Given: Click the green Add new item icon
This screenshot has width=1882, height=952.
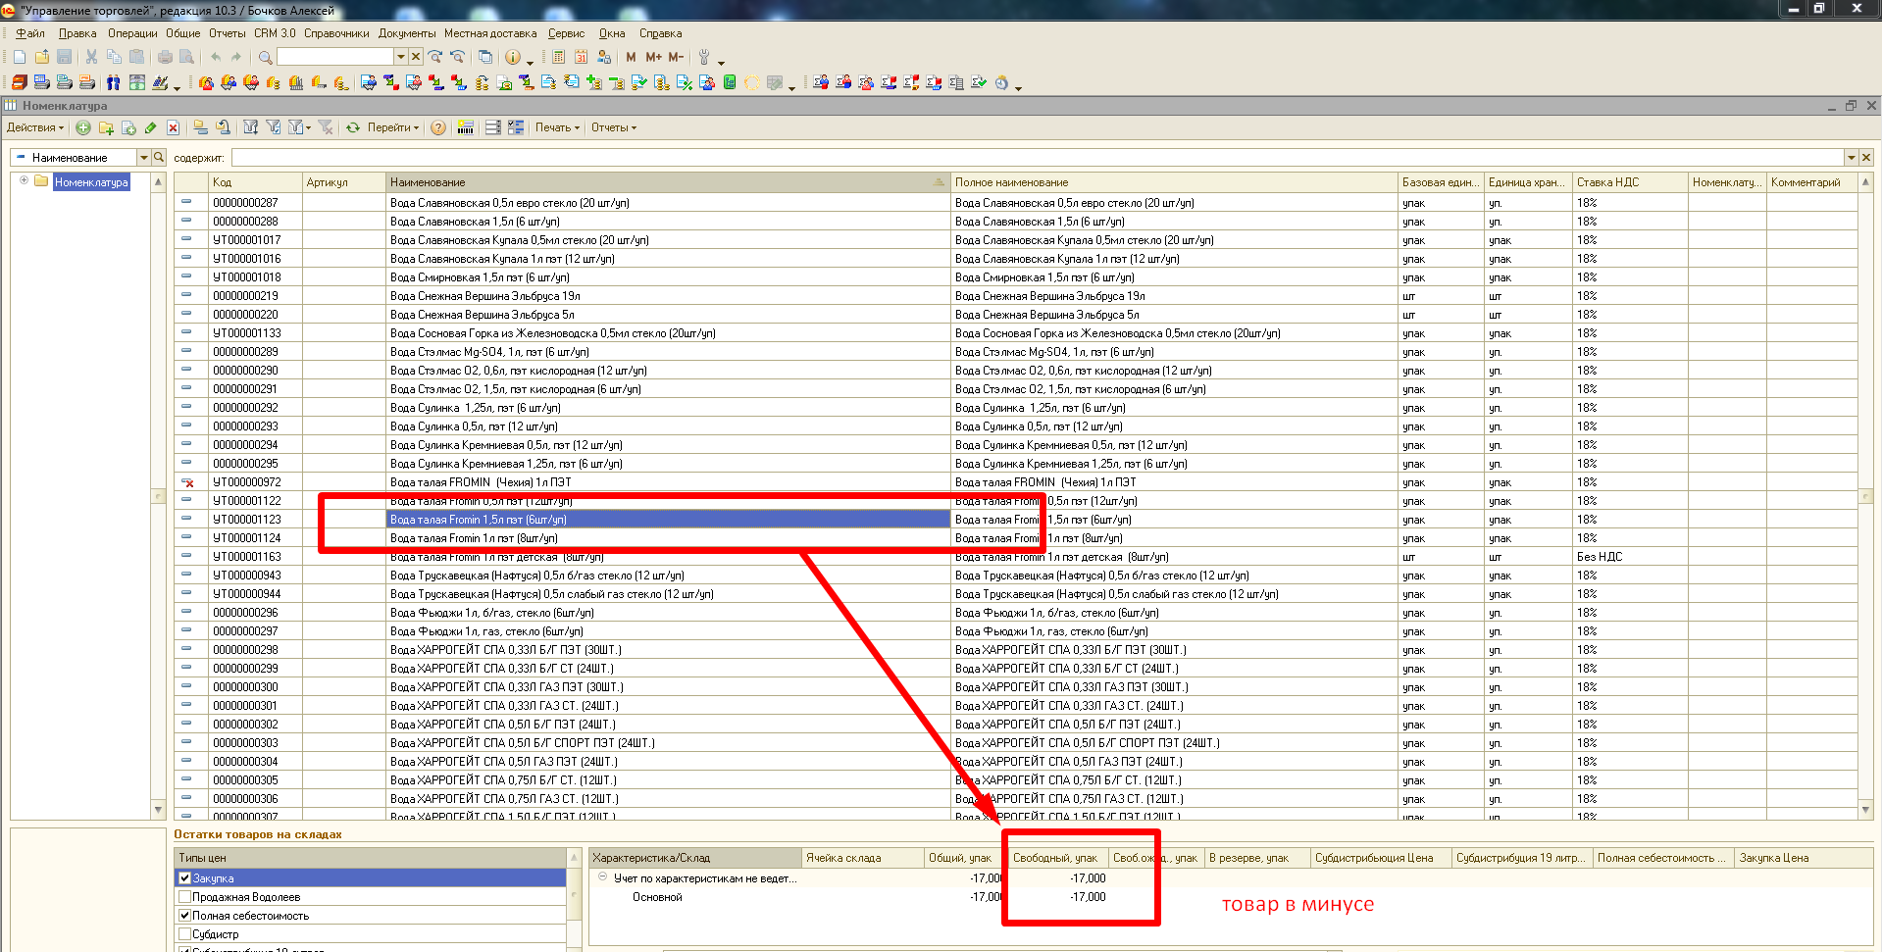Looking at the screenshot, I should click(x=83, y=127).
